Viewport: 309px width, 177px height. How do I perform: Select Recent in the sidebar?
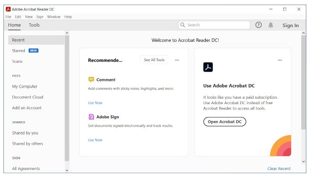36,40
